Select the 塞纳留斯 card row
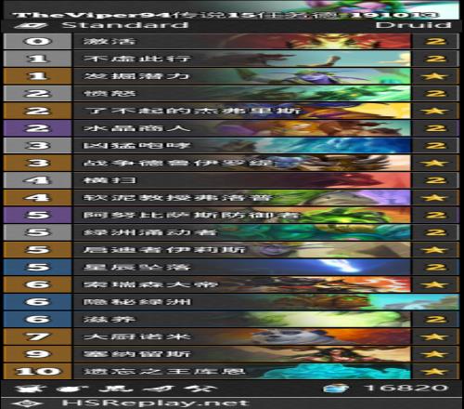The image size is (464, 409). 231,354
